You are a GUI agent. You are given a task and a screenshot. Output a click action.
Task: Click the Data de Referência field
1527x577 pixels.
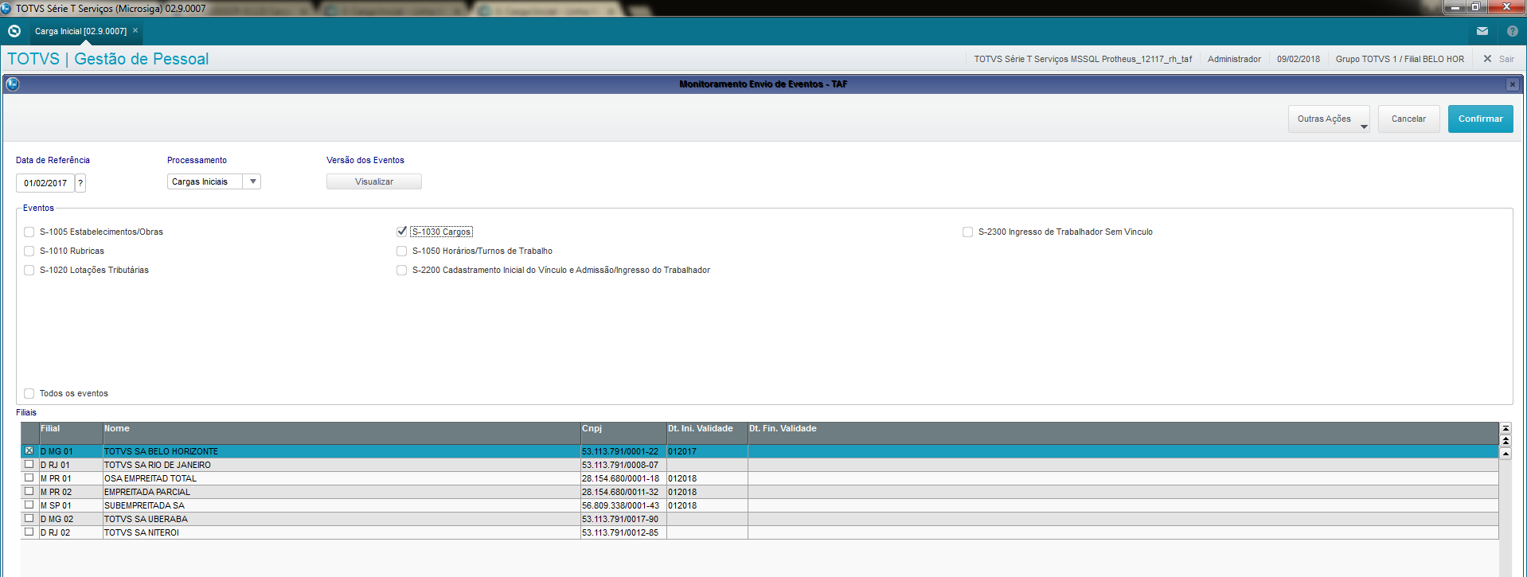[x=45, y=183]
